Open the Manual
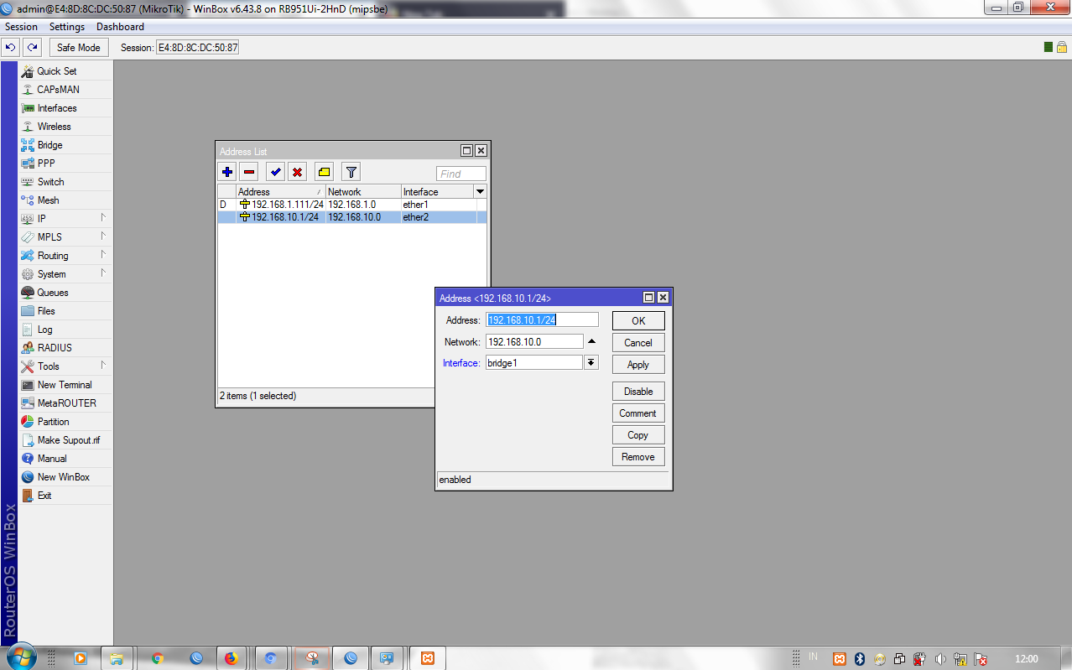Viewport: 1072px width, 670px height. pos(65,459)
